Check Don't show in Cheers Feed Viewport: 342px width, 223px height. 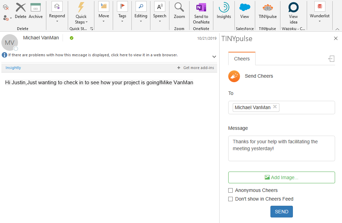click(x=230, y=199)
